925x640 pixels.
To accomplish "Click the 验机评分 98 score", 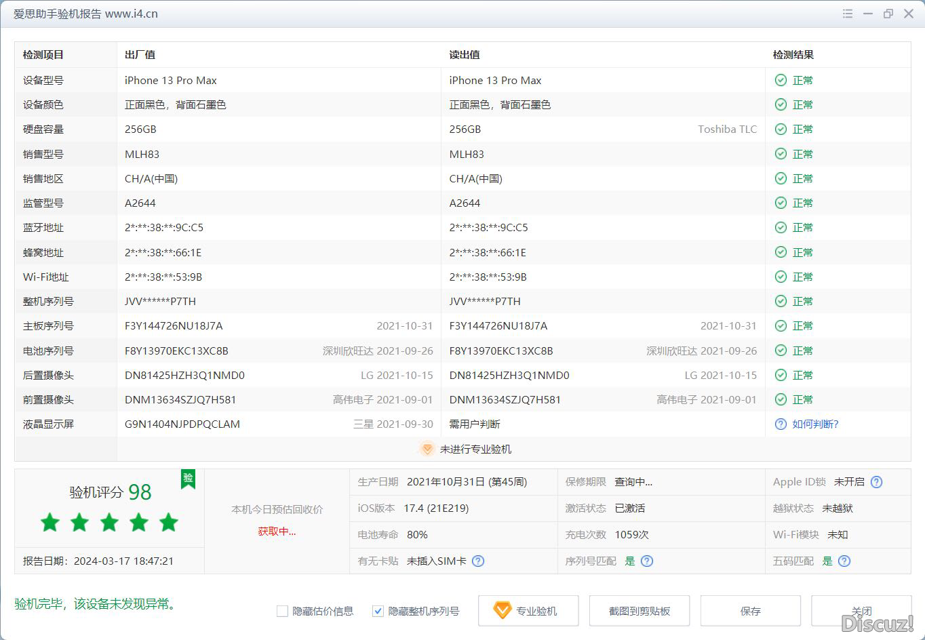I will click(x=111, y=492).
